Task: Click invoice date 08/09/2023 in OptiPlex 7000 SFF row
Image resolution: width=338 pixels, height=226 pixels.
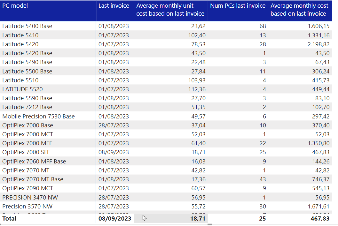Action: tap(114, 152)
